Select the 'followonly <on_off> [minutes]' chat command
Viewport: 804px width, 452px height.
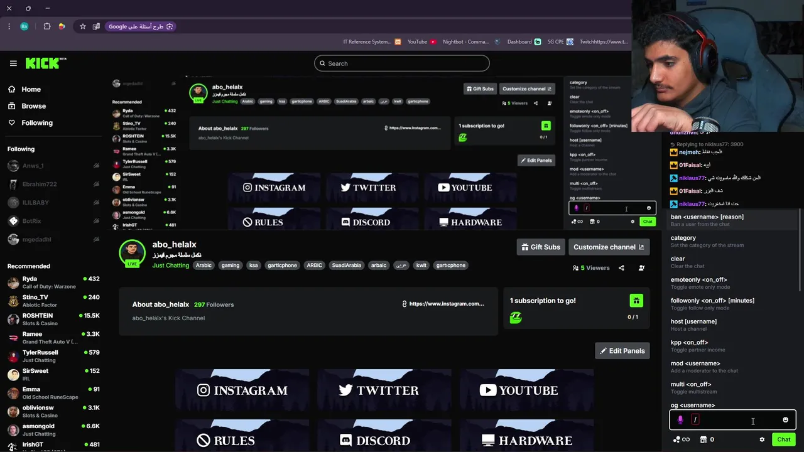pos(731,304)
